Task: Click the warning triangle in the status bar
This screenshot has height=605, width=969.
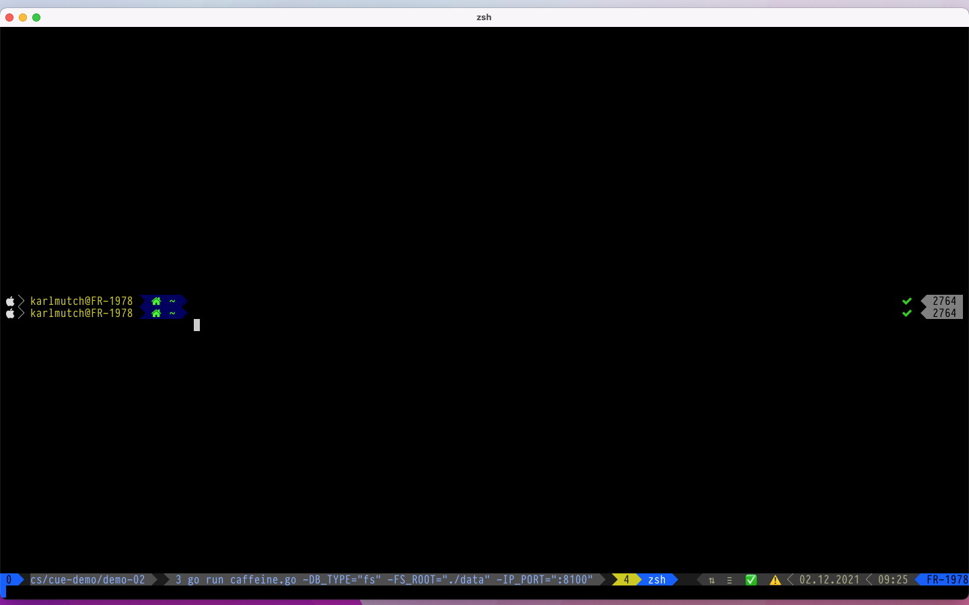Action: 775,579
